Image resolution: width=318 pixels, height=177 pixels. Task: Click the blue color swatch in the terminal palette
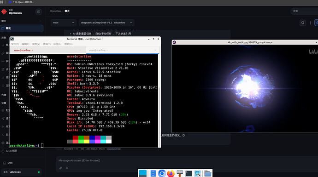click(92, 137)
